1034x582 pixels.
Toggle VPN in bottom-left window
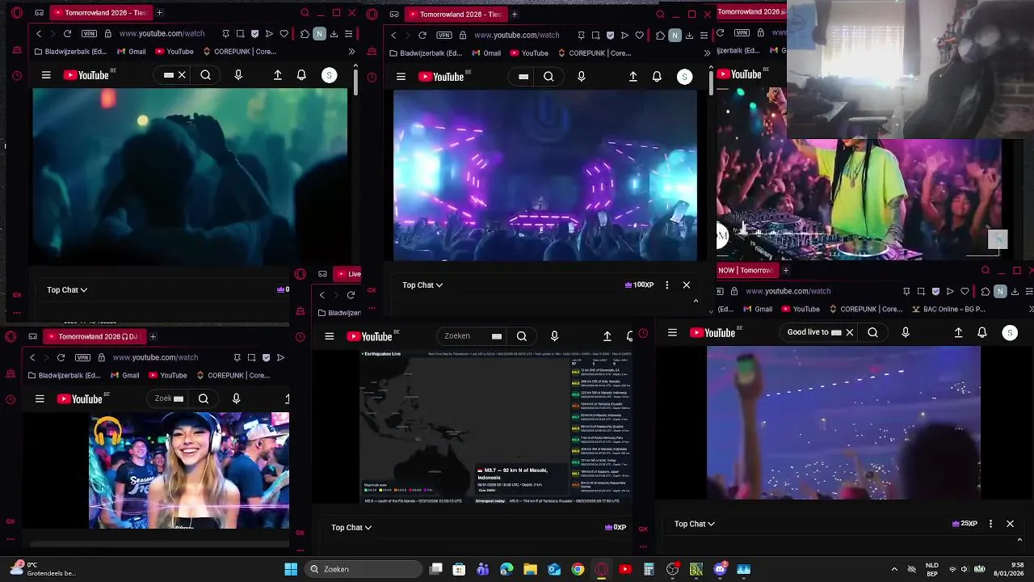(82, 357)
